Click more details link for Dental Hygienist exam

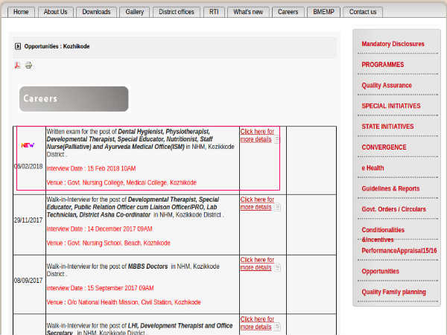click(x=257, y=135)
